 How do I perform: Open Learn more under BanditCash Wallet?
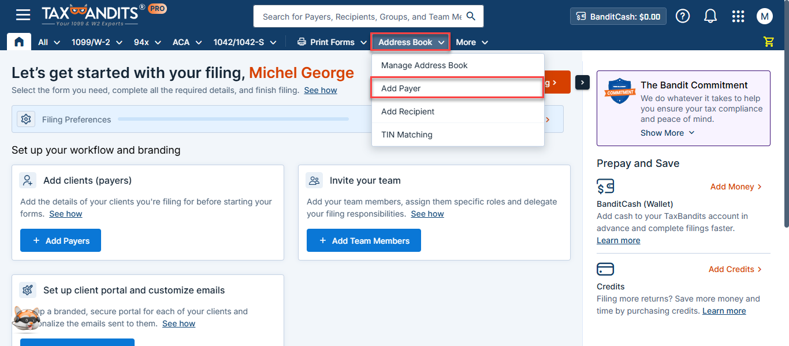(x=619, y=240)
